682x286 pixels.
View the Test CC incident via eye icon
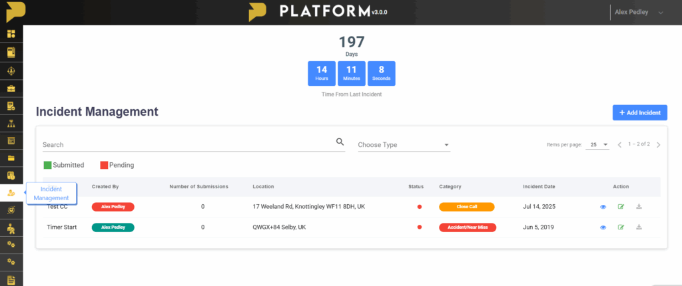click(x=603, y=207)
